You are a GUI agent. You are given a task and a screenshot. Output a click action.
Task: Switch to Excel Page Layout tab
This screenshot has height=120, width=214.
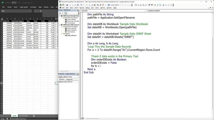click(24, 7)
